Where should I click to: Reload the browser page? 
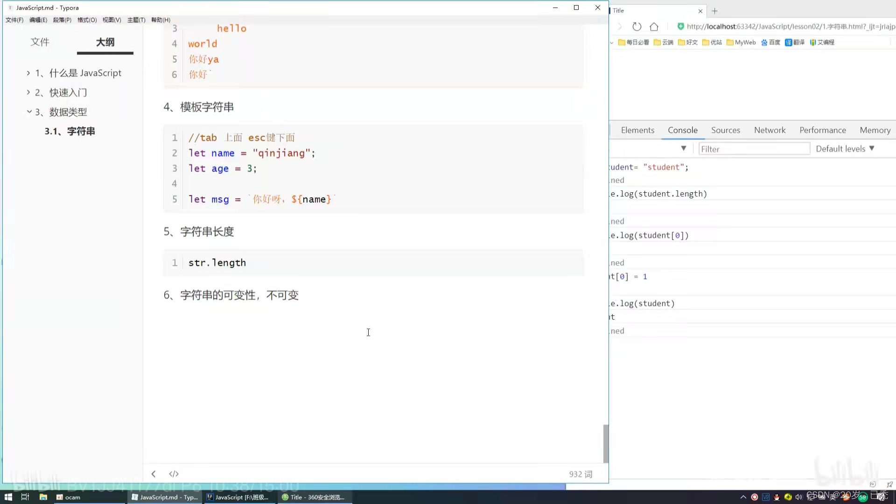637,27
